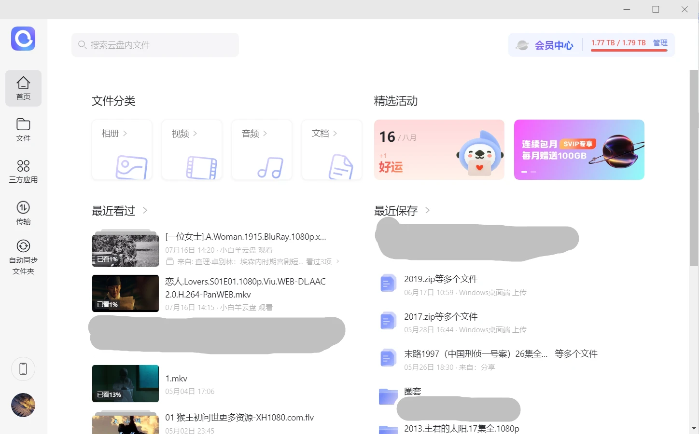
Task: Click the user avatar in sidebar
Action: 23,405
